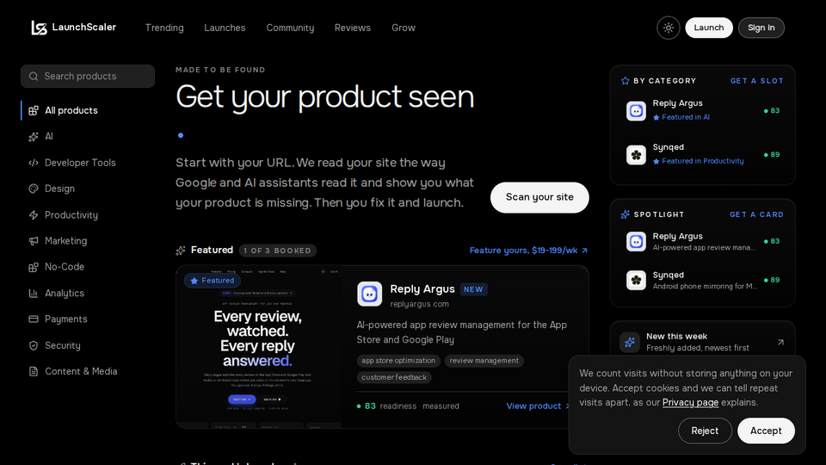Toggle the light/dark theme sun button
826x465 pixels.
[x=668, y=28]
